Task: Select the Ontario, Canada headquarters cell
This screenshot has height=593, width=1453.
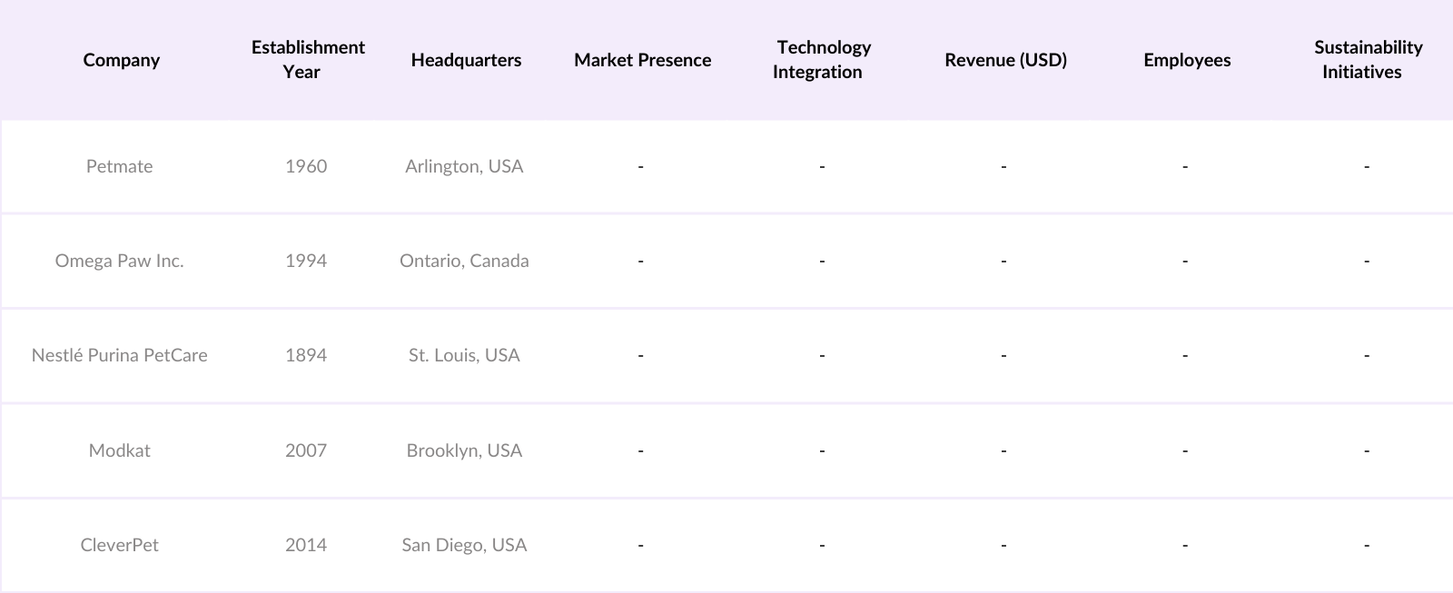Action: pyautogui.click(x=464, y=261)
